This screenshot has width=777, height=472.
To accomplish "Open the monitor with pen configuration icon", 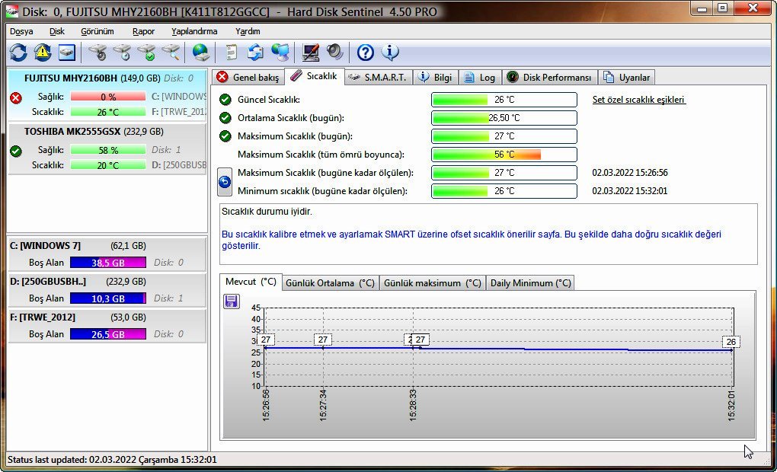I will point(311,52).
